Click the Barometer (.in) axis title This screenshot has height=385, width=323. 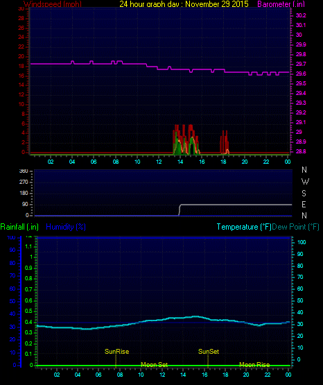click(x=281, y=4)
